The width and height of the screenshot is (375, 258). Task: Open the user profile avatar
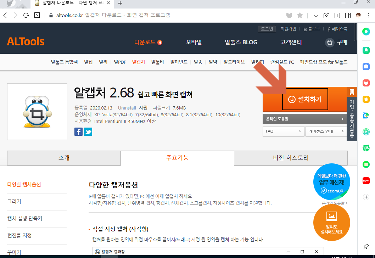click(358, 16)
